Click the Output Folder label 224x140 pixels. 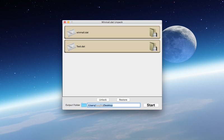(x=73, y=105)
